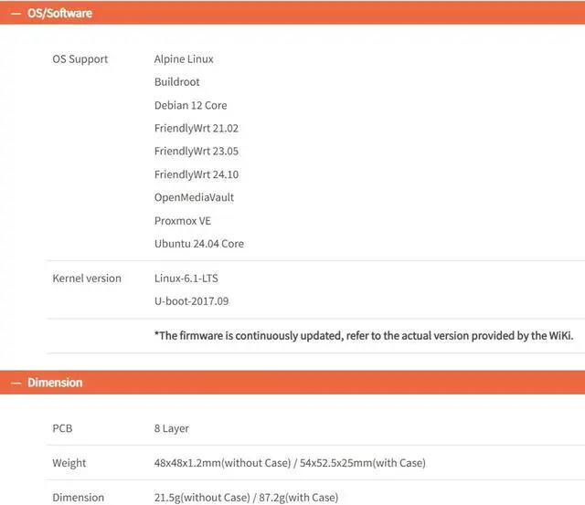Viewport: 585px width, 505px height.
Task: Click the firmware update WiKi note
Action: pos(364,336)
